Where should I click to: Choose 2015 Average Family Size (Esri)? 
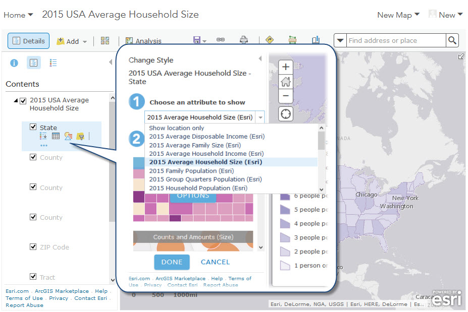pos(195,145)
